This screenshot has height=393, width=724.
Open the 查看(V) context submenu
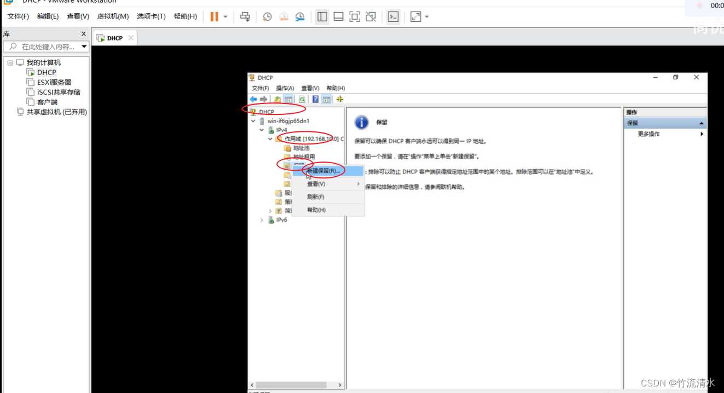click(x=328, y=184)
